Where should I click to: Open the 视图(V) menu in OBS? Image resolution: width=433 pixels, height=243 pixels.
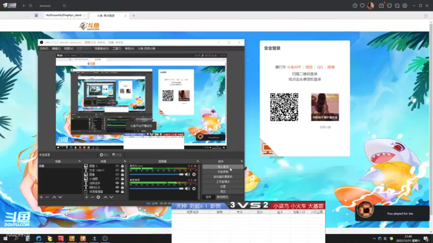click(x=69, y=49)
